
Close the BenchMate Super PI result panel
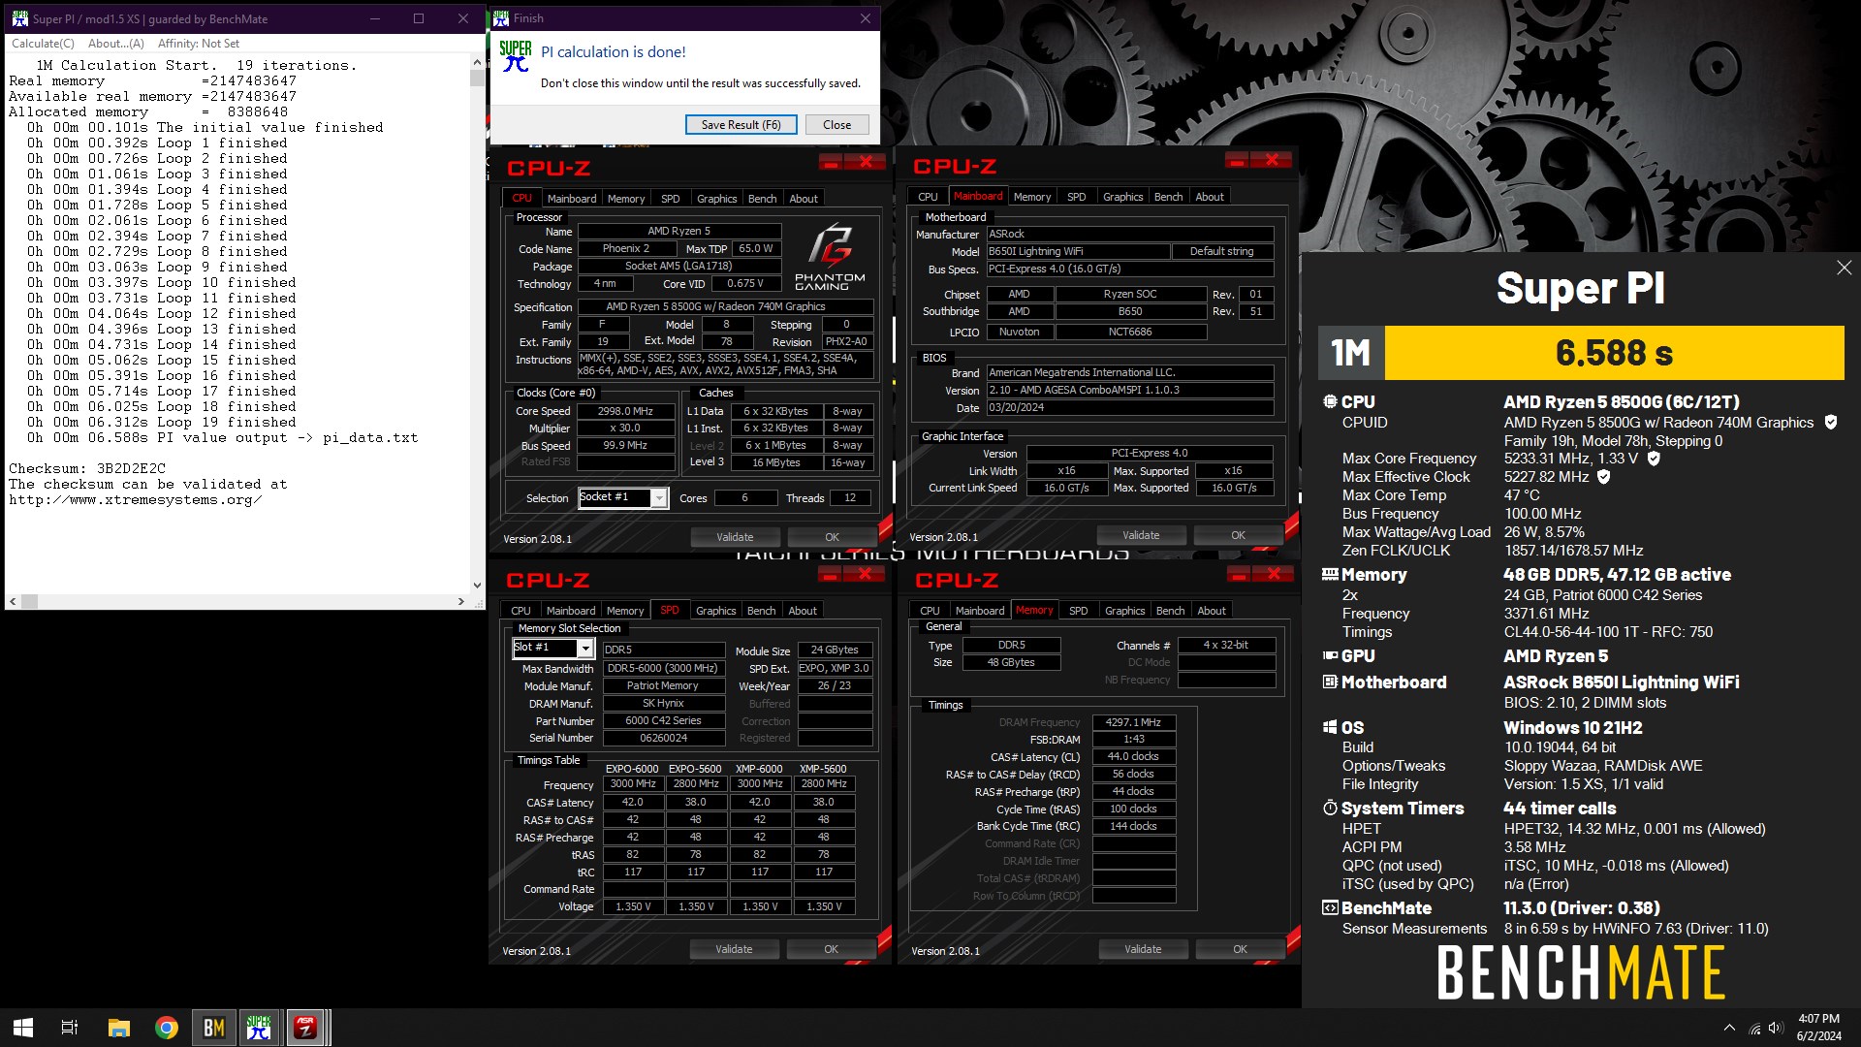[x=1844, y=268]
